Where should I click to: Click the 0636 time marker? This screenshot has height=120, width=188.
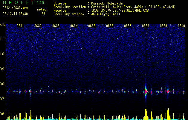110,26
